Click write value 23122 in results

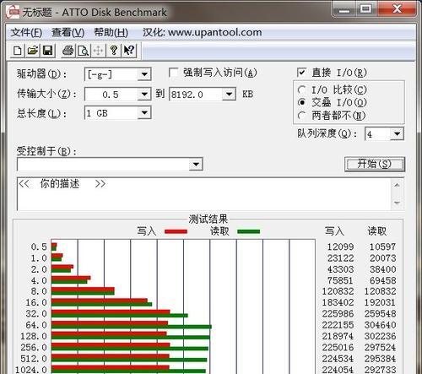click(340, 258)
